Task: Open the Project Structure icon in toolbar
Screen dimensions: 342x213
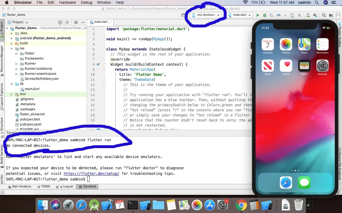Action: click(331, 15)
